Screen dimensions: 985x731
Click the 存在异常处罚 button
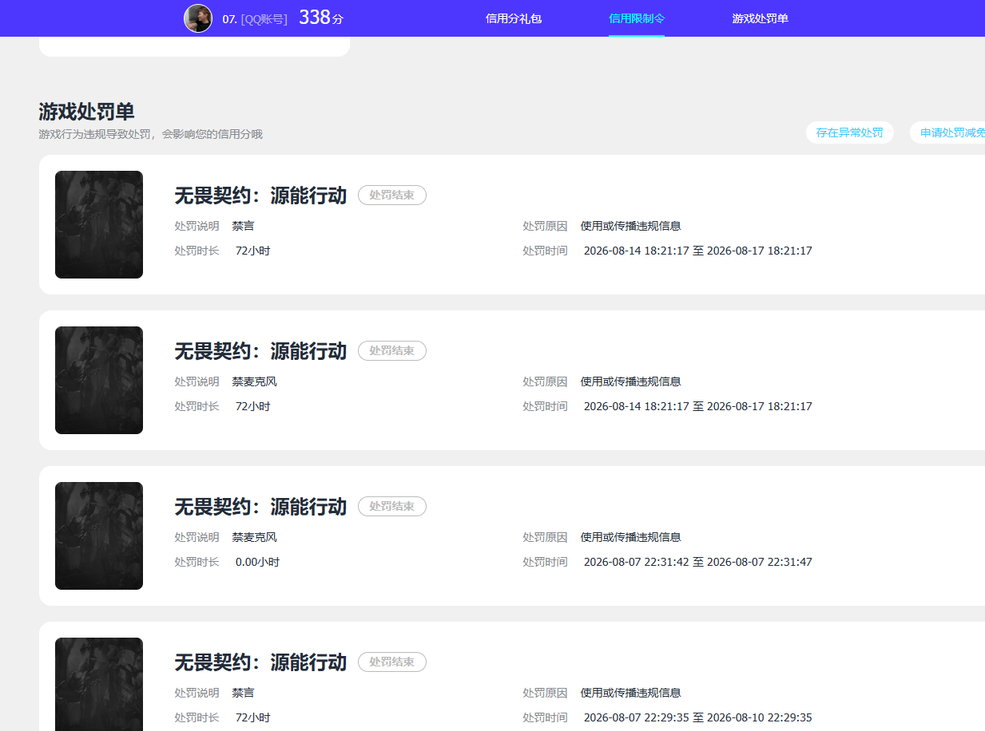[x=850, y=132]
